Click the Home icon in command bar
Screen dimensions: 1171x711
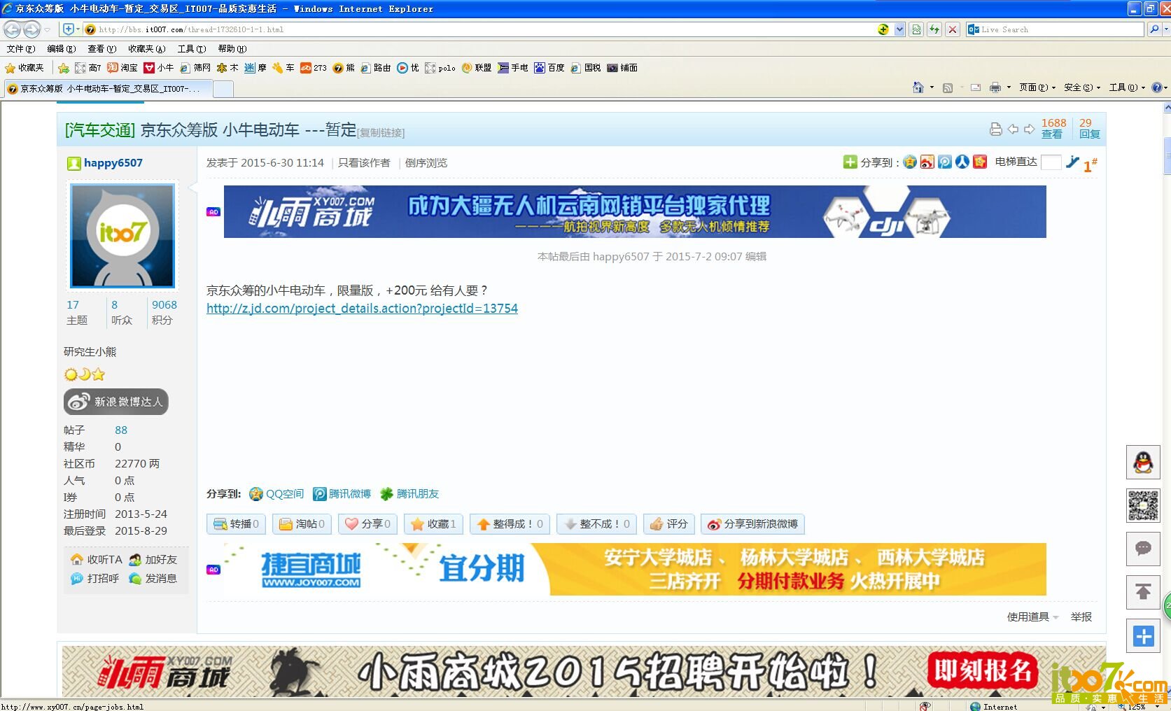tap(918, 87)
